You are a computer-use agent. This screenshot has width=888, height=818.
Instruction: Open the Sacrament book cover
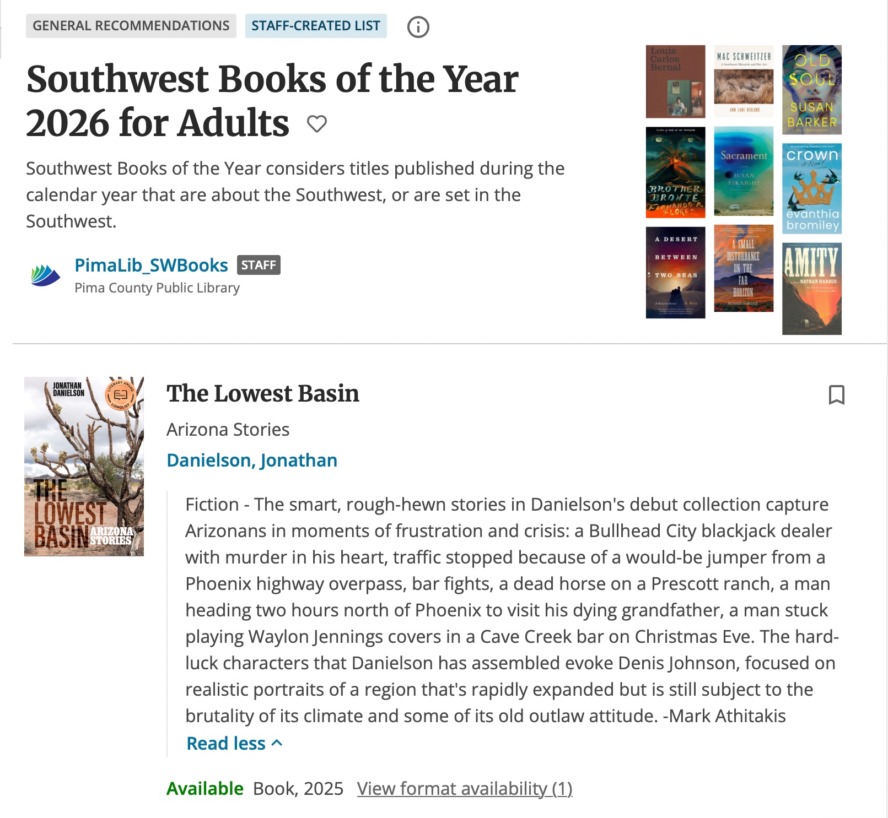tap(744, 171)
